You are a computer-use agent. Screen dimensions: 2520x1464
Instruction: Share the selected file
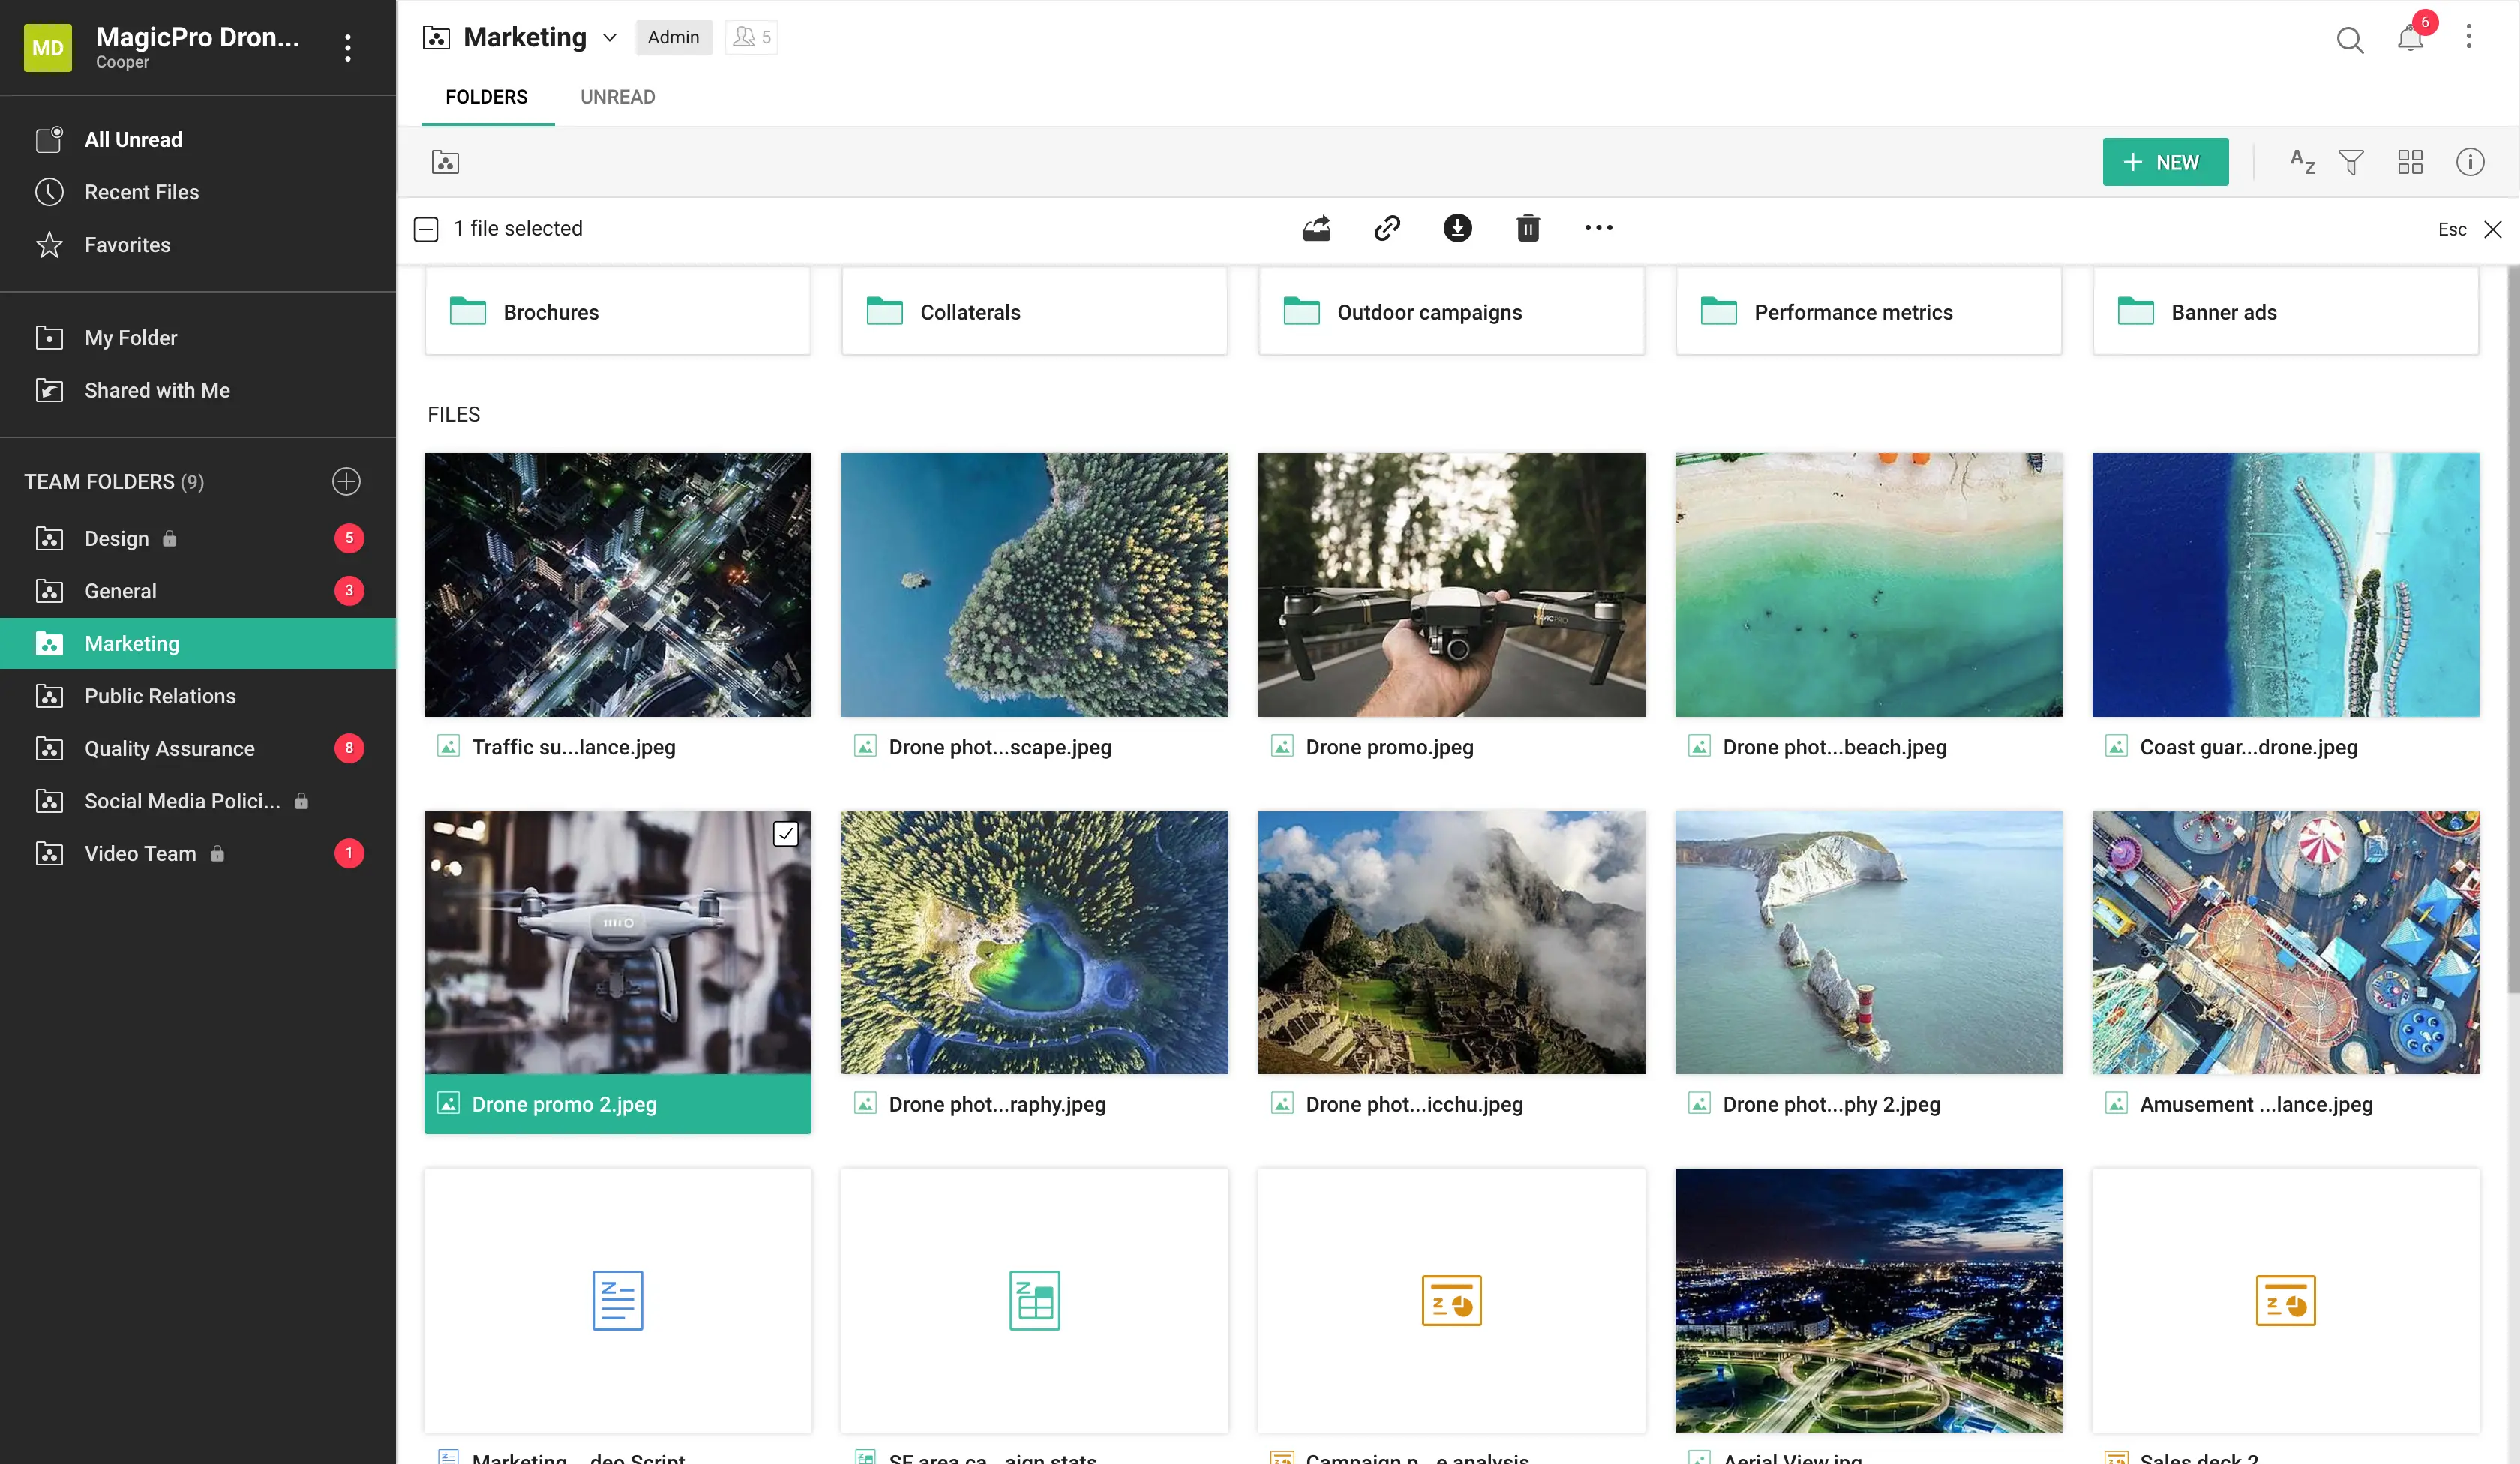tap(1317, 228)
